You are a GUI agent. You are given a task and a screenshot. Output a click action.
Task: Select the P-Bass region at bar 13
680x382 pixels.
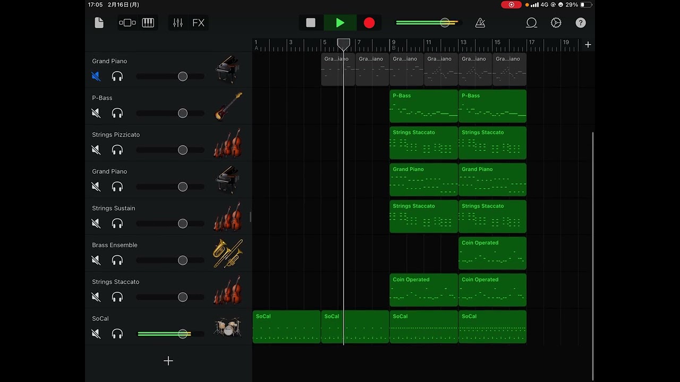[492, 106]
